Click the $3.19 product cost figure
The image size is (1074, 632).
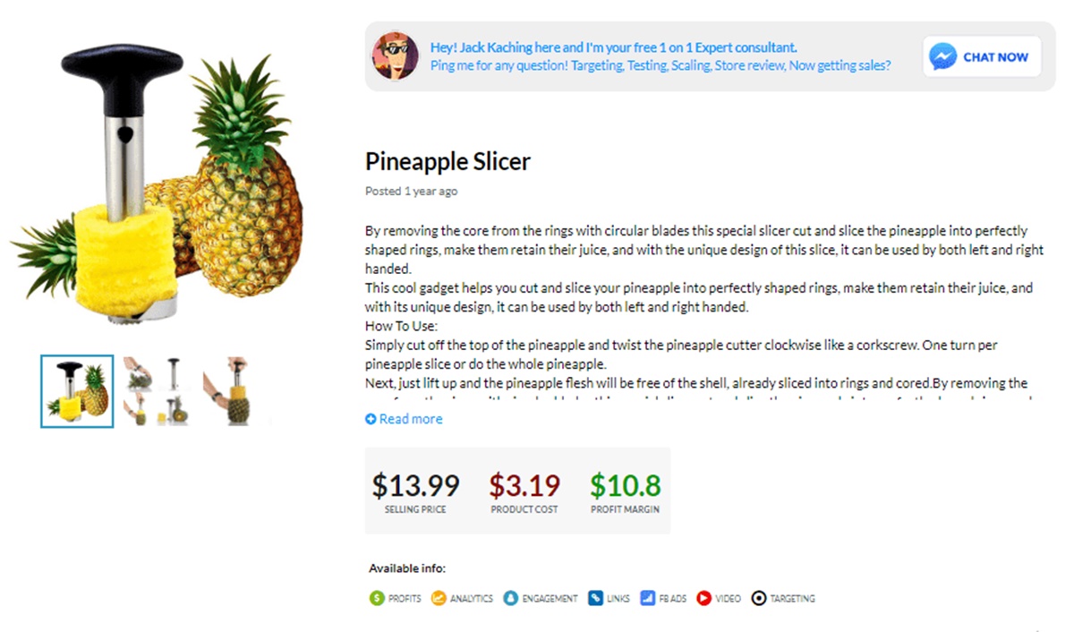pyautogui.click(x=524, y=486)
